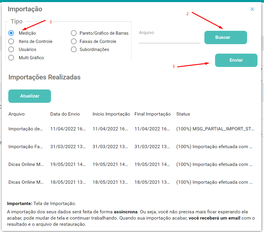
Task: Click the Início Importação column header
Action: 111,114
